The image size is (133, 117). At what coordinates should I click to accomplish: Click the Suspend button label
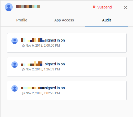(104, 7)
